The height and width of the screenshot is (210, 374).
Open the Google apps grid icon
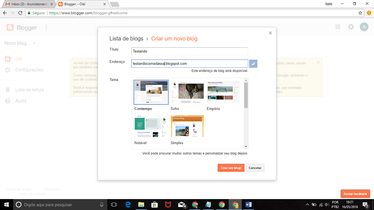[x=338, y=27]
